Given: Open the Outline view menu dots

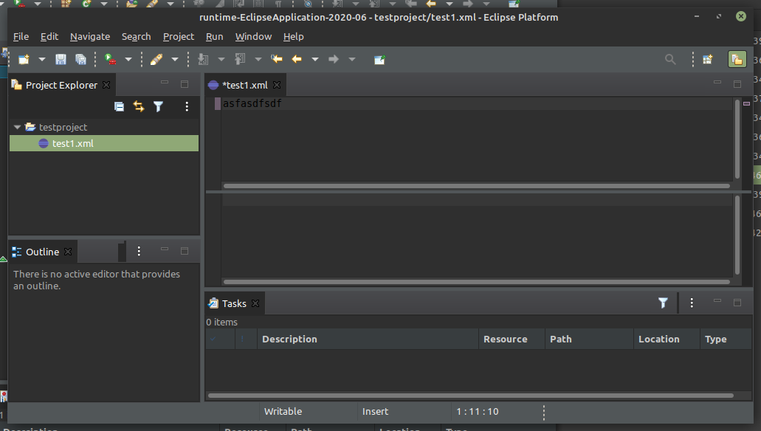Looking at the screenshot, I should 139,251.
